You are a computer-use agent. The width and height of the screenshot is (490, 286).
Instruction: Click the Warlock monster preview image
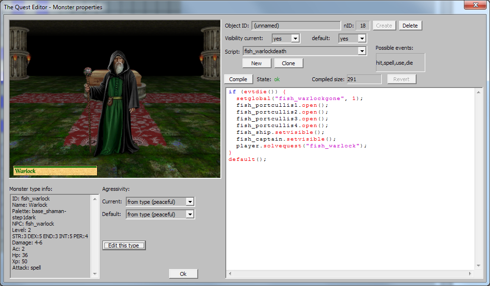pos(115,99)
